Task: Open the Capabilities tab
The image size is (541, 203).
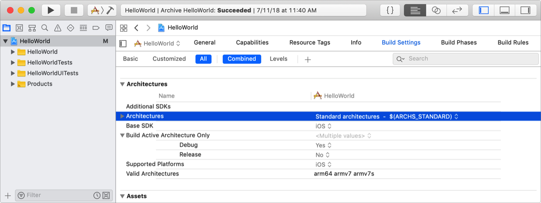Action: click(x=252, y=43)
